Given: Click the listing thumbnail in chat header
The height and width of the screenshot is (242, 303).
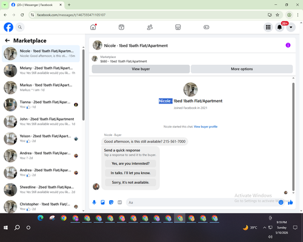Looking at the screenshot, I should 98,45.
